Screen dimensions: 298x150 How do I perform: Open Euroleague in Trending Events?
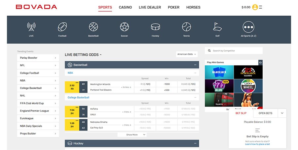38,118
